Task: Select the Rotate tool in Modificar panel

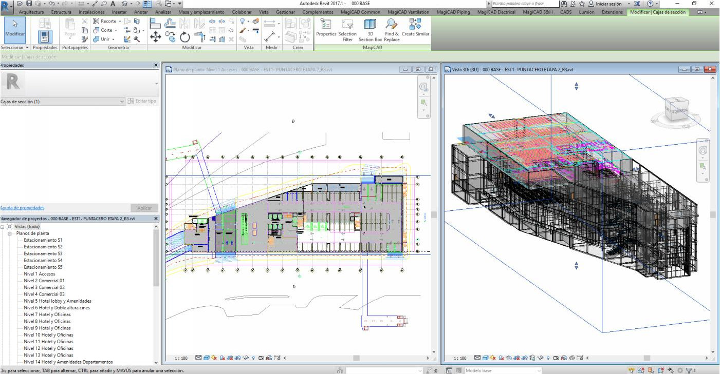Action: click(185, 37)
